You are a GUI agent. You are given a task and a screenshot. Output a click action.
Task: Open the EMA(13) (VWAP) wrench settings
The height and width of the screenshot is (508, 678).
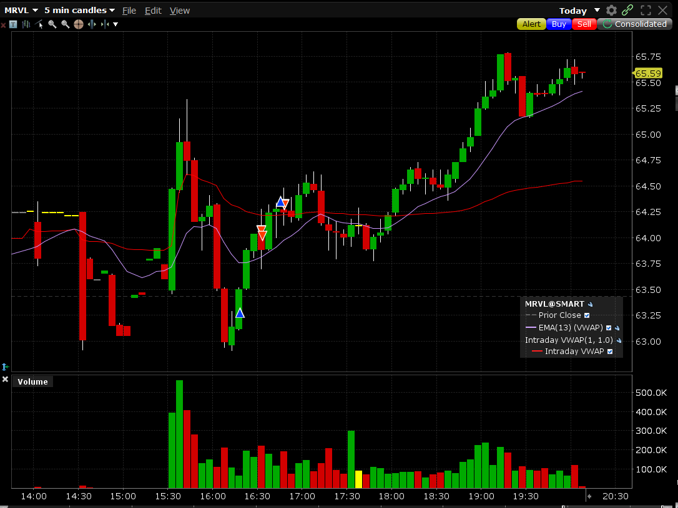click(x=617, y=328)
